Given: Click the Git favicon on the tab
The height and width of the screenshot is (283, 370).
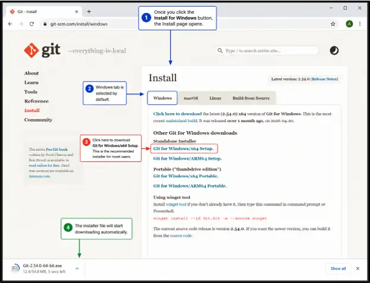Looking at the screenshot, I should tap(12, 11).
